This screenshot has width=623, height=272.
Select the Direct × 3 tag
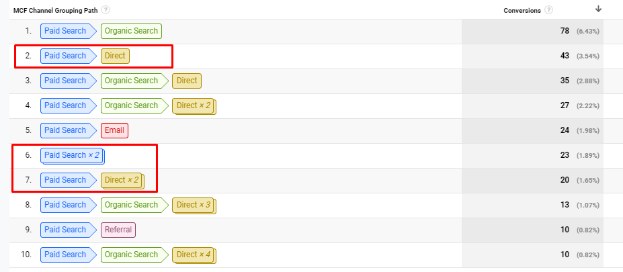(x=194, y=205)
